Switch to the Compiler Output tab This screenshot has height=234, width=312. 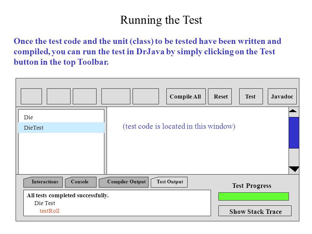pos(123,182)
